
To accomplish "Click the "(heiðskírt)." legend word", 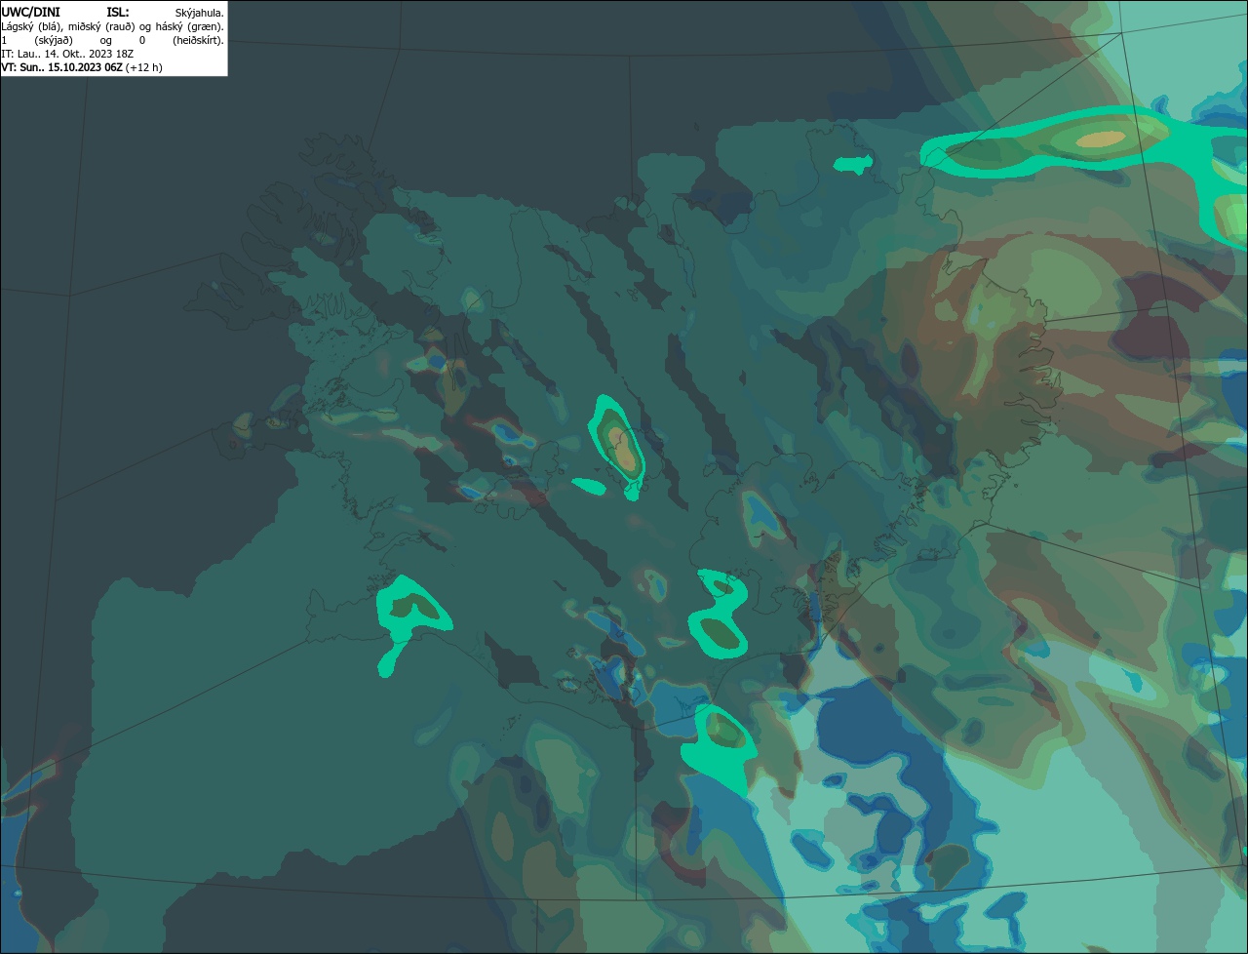I will click(x=198, y=40).
